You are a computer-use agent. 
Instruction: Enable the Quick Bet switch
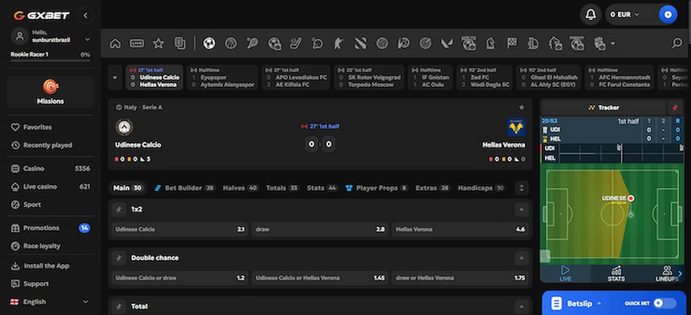pyautogui.click(x=665, y=303)
